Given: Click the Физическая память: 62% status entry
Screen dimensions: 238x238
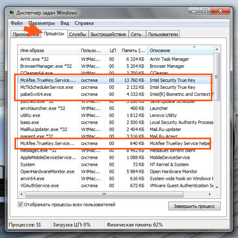Looking at the screenshot, I should point(134,225).
